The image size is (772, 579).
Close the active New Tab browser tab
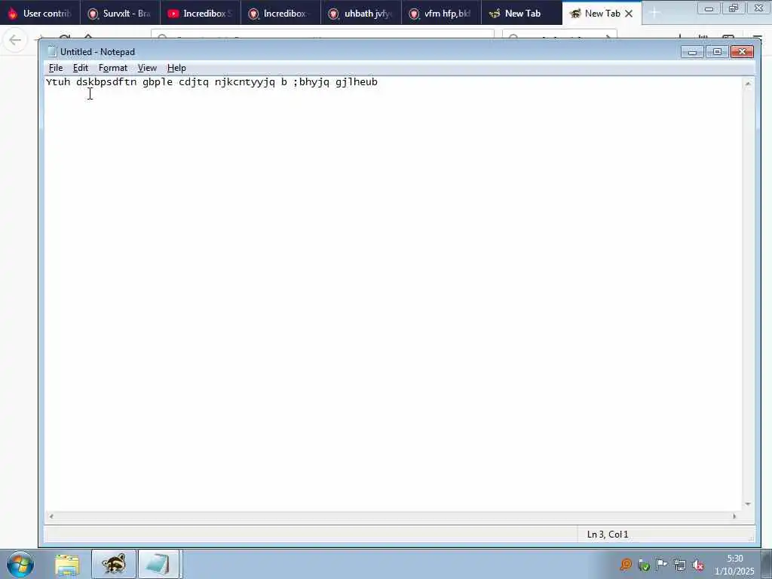(x=629, y=14)
